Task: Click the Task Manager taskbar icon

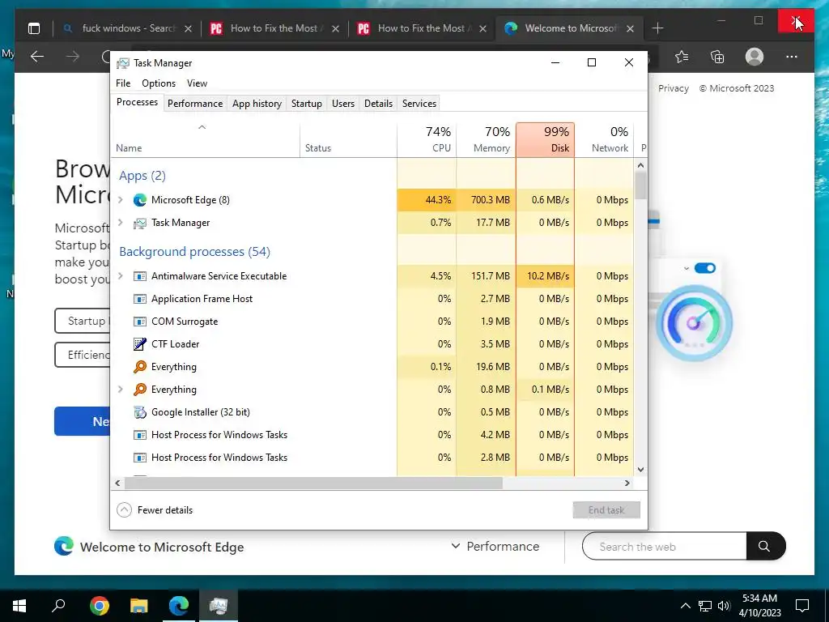Action: point(219,606)
